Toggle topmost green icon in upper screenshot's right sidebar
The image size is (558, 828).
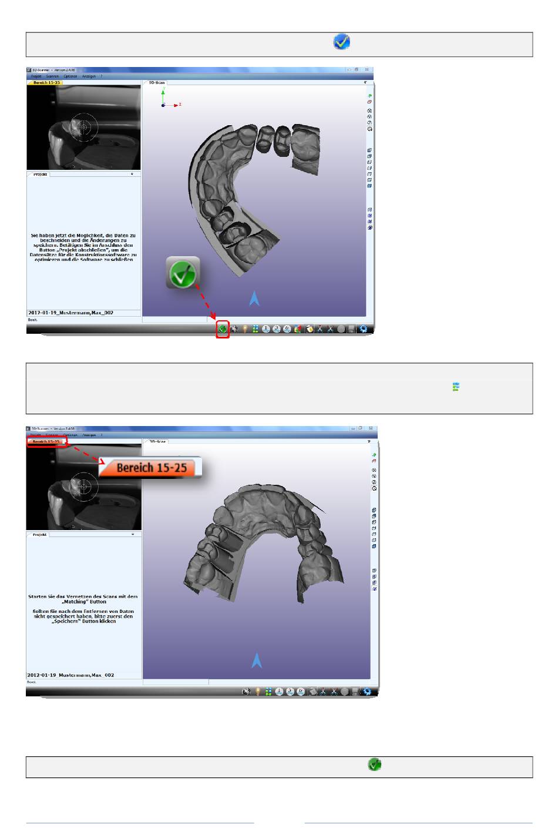[x=369, y=95]
